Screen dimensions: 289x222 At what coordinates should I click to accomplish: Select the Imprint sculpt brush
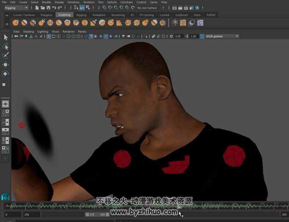[93, 23]
